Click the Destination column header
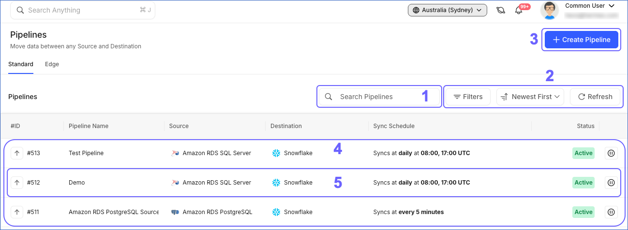The image size is (628, 230). point(286,126)
